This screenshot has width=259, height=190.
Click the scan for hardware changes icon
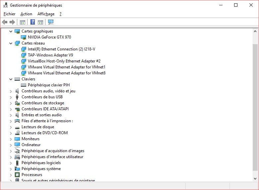51,22
